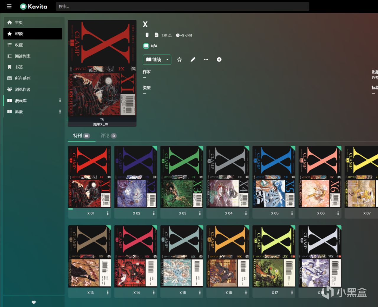Open 阅读列表 in the sidebar

click(32, 56)
